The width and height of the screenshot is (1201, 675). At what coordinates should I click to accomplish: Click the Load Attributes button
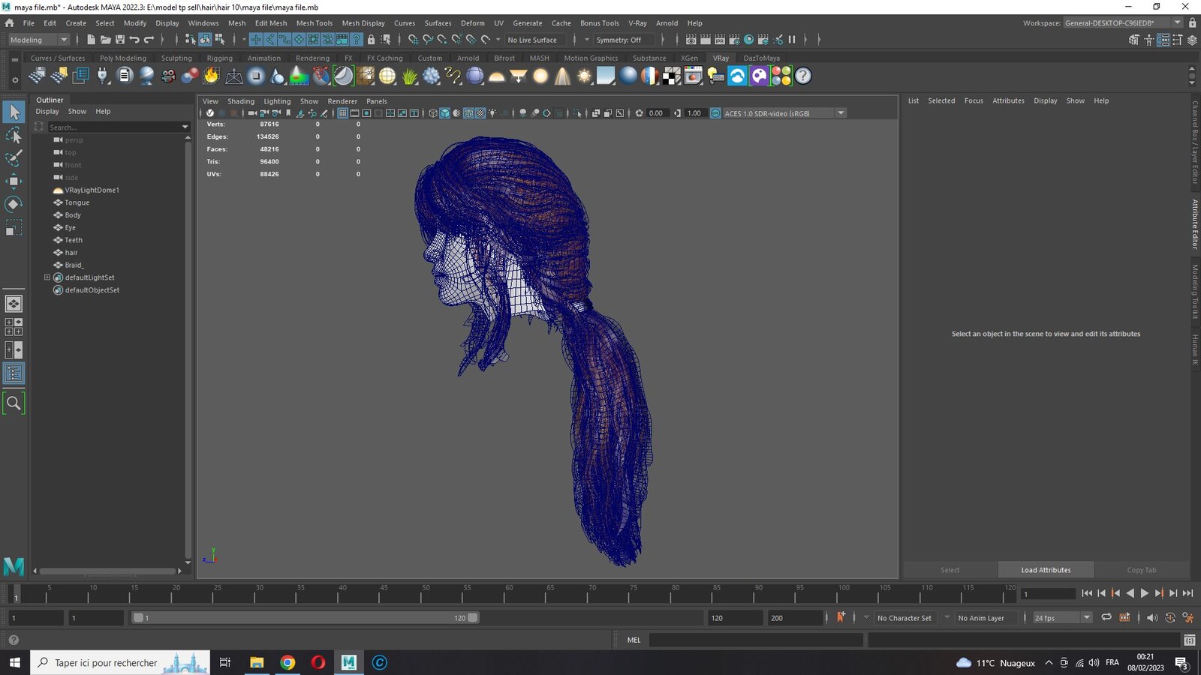tap(1046, 570)
